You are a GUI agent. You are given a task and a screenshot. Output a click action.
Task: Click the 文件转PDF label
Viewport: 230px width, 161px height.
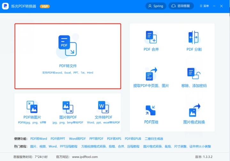point(103,117)
